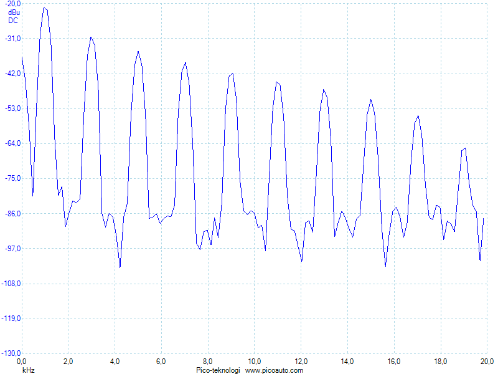
Task: Click the -53,0 y-axis label
Action: 12,108
